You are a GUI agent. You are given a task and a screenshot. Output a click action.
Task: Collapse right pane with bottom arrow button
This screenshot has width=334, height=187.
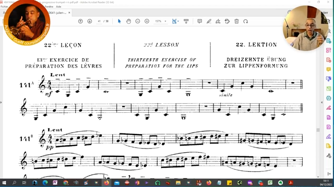[329, 174]
